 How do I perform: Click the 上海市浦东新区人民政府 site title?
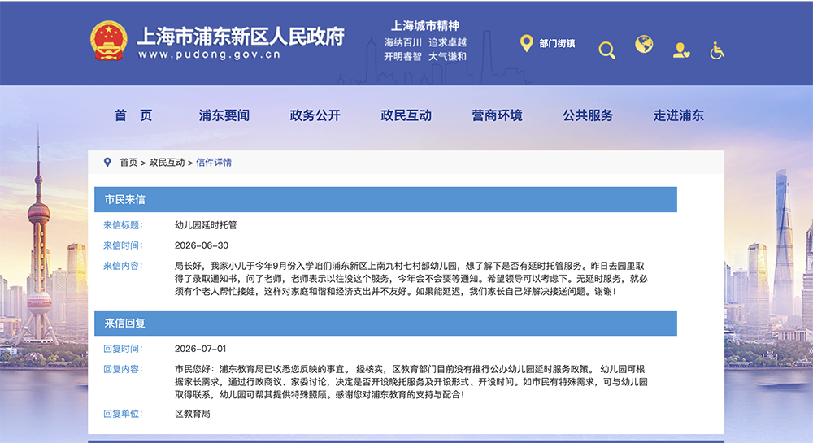(x=241, y=36)
